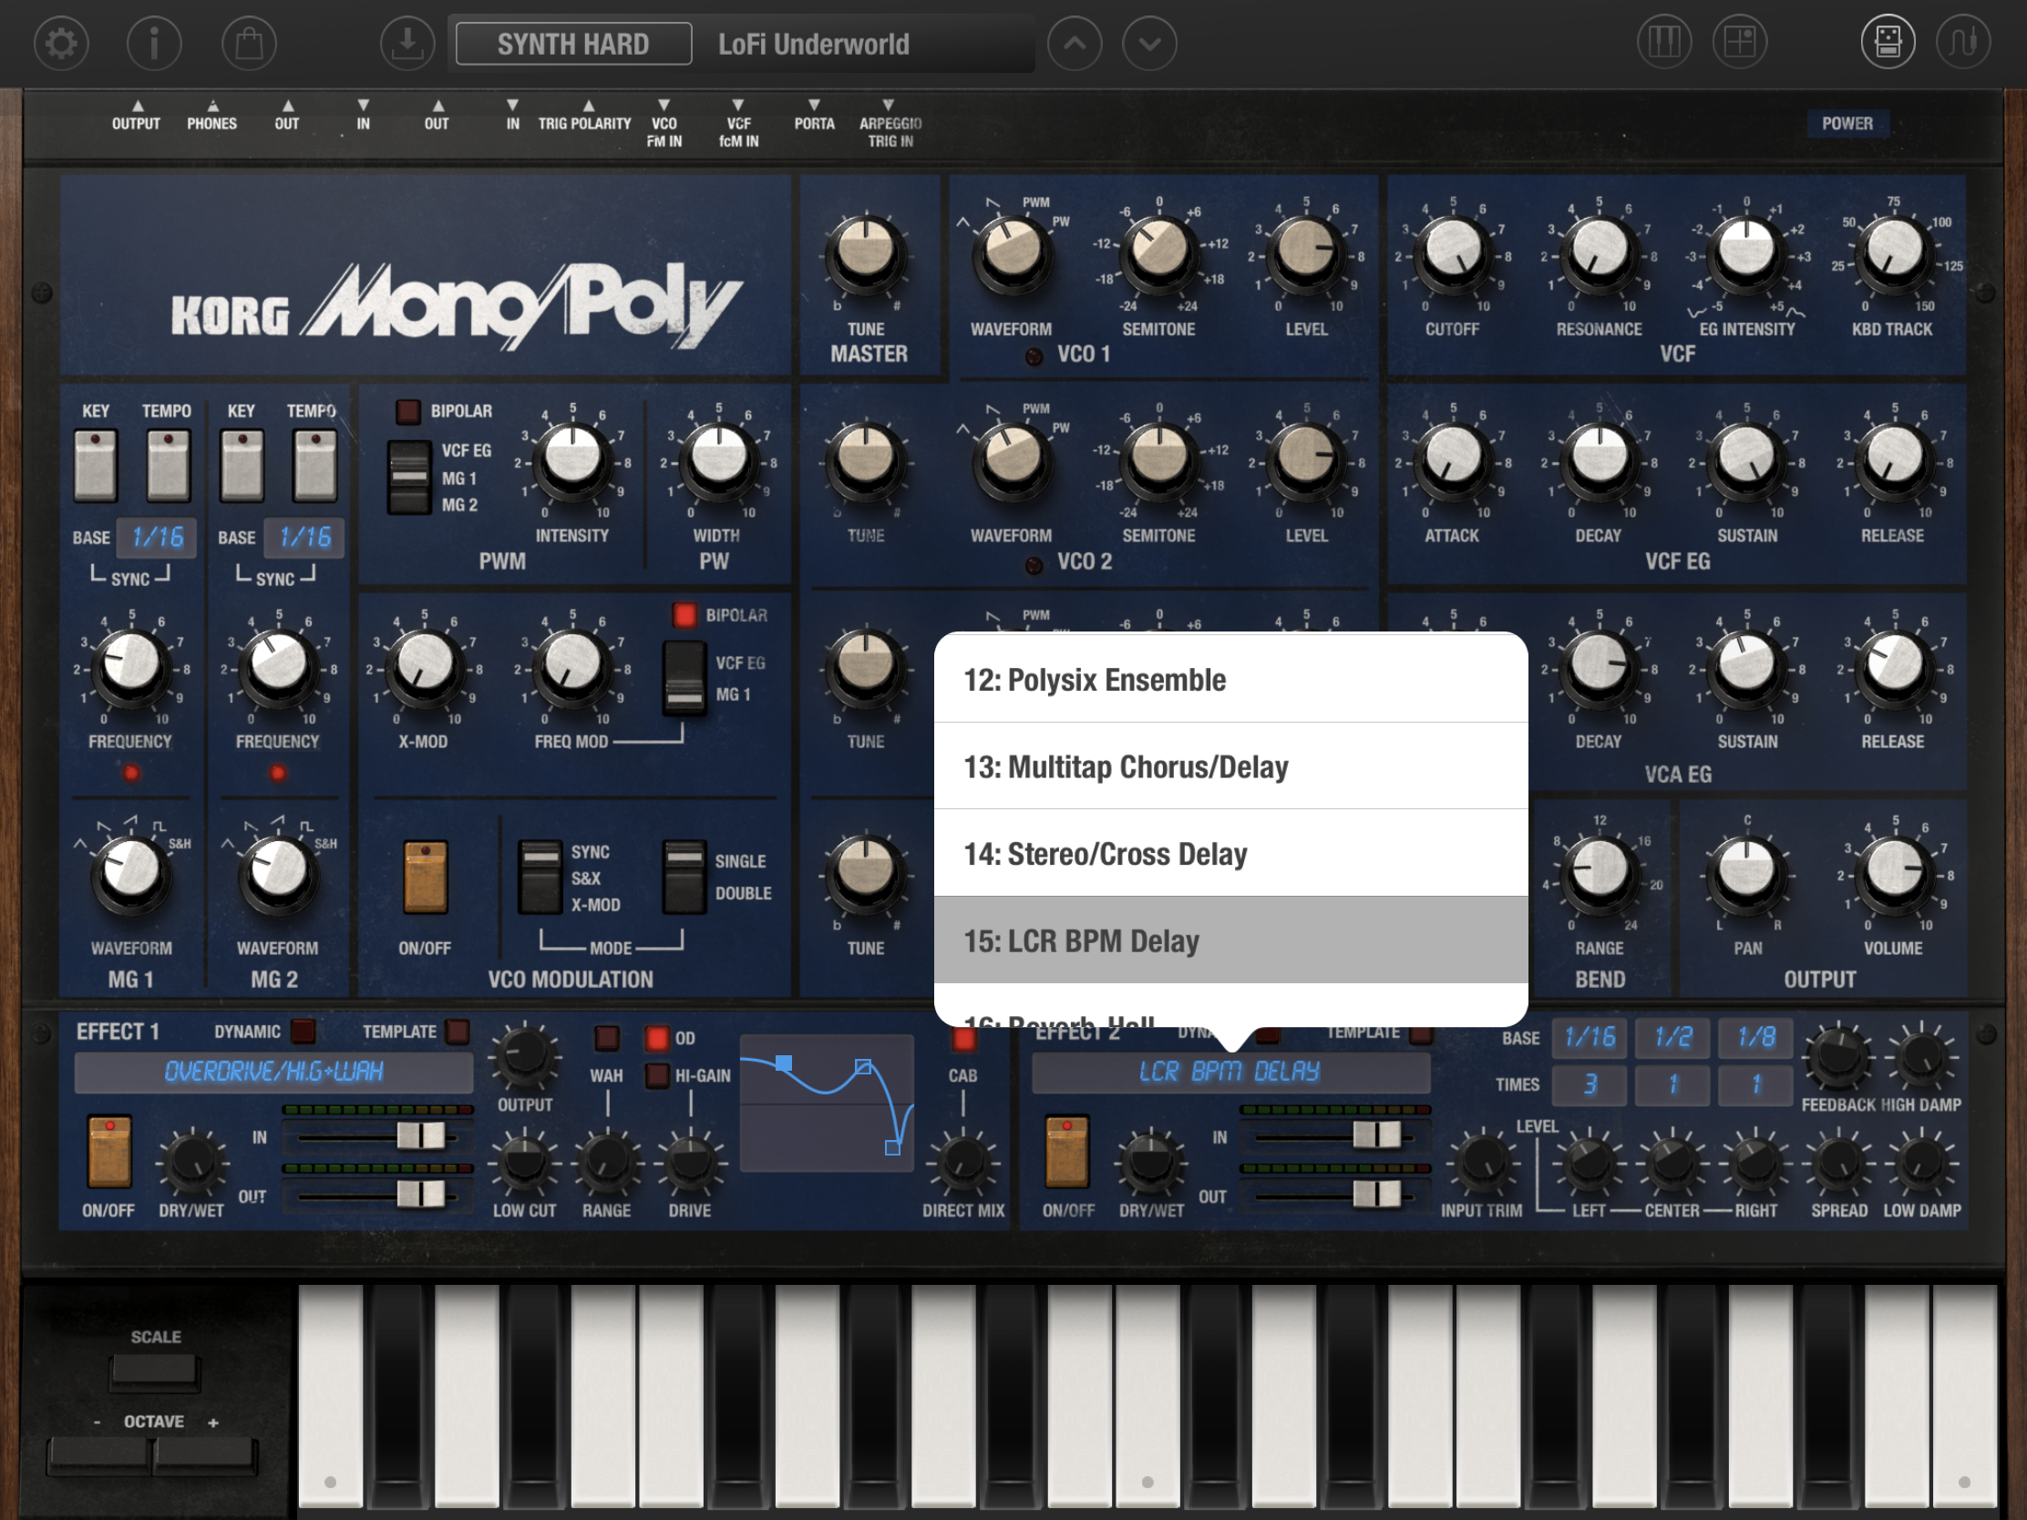Toggle MG 2 KEY sync switch
This screenshot has width=2027, height=1520.
(242, 466)
